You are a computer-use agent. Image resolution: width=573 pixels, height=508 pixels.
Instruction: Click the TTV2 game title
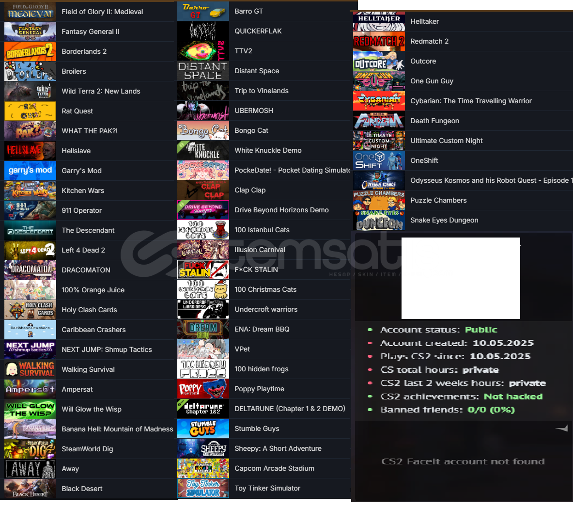(243, 51)
